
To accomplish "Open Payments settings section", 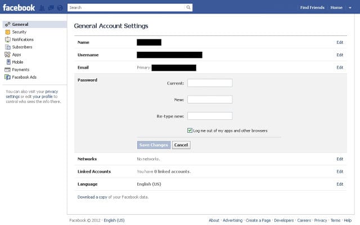I will 21,70.
